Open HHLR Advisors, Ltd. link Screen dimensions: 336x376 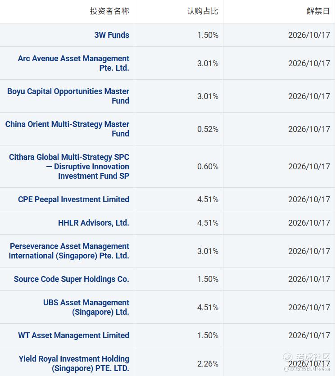93,223
